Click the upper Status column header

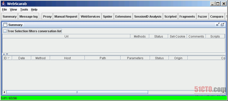[x=159, y=36]
